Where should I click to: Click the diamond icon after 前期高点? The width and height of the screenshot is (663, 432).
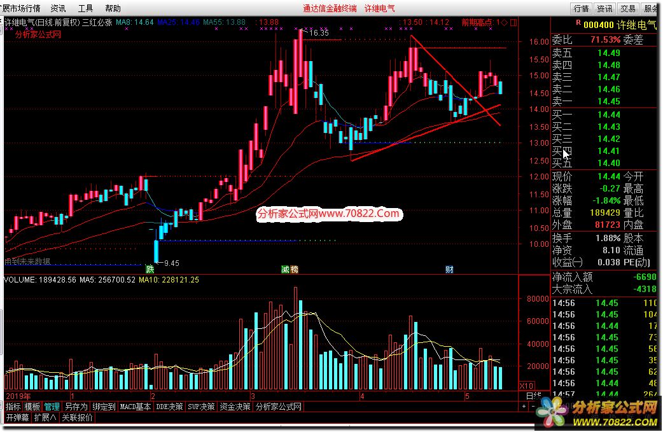504,22
